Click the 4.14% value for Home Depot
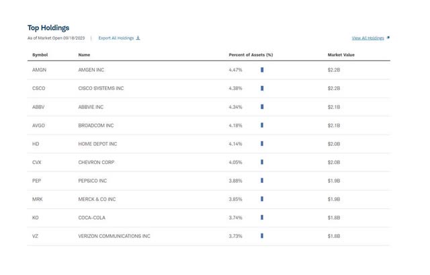The height and width of the screenshot is (275, 430). tap(236, 144)
